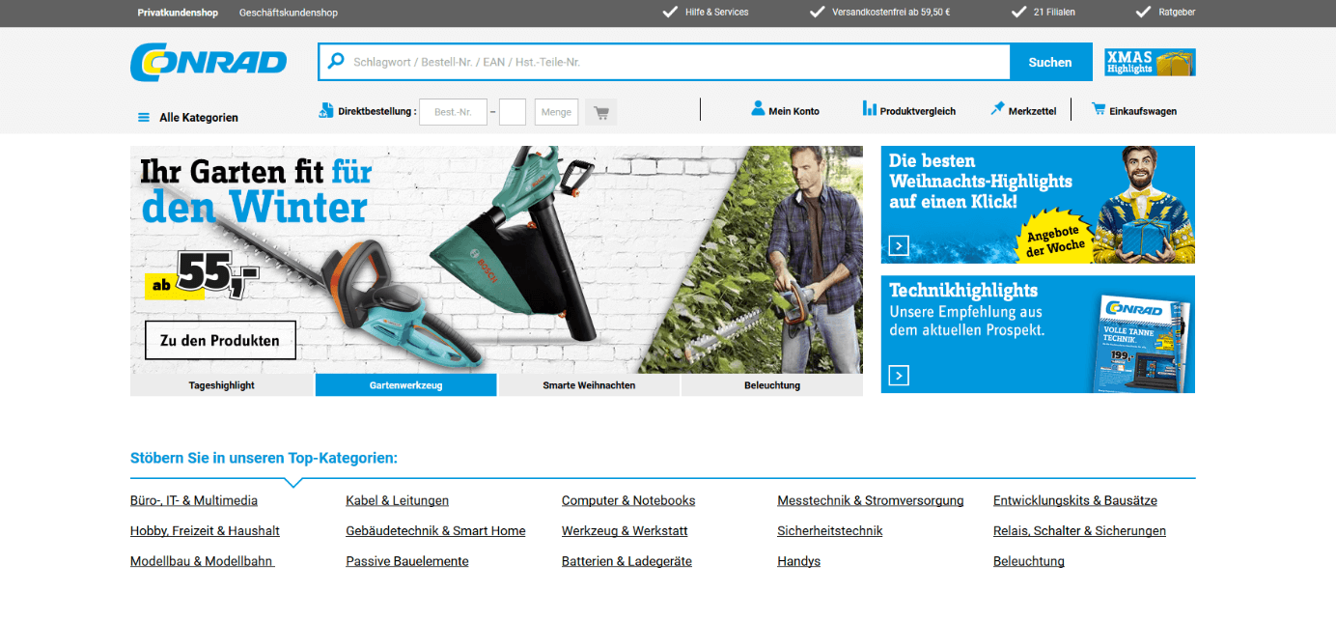Select the Gartenwerkzeug banner tab
Screen dimensions: 1336x621
pos(405,384)
